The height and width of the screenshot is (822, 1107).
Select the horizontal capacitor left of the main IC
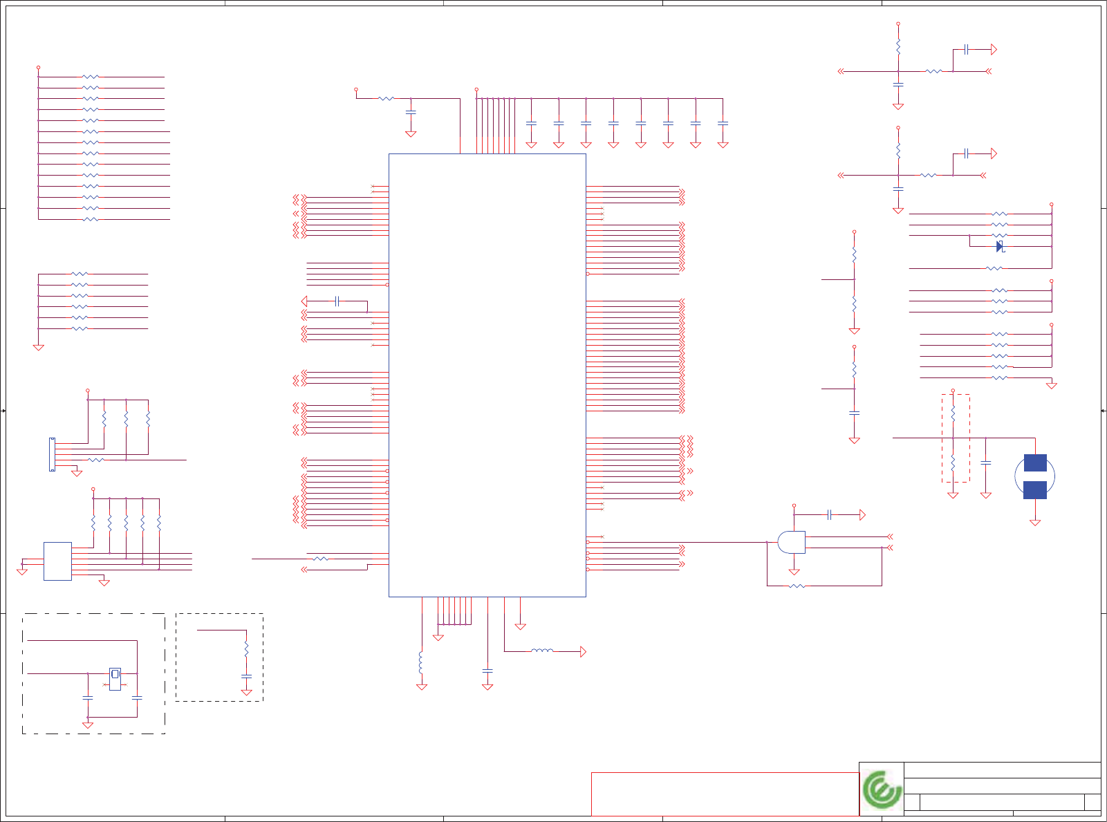pos(337,301)
